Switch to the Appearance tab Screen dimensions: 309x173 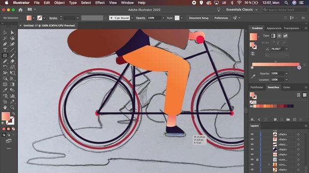click(274, 28)
